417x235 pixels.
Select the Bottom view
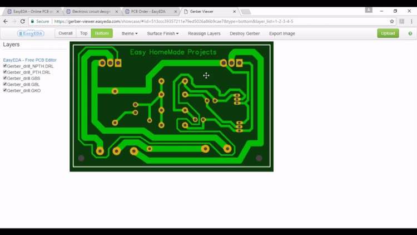[102, 33]
